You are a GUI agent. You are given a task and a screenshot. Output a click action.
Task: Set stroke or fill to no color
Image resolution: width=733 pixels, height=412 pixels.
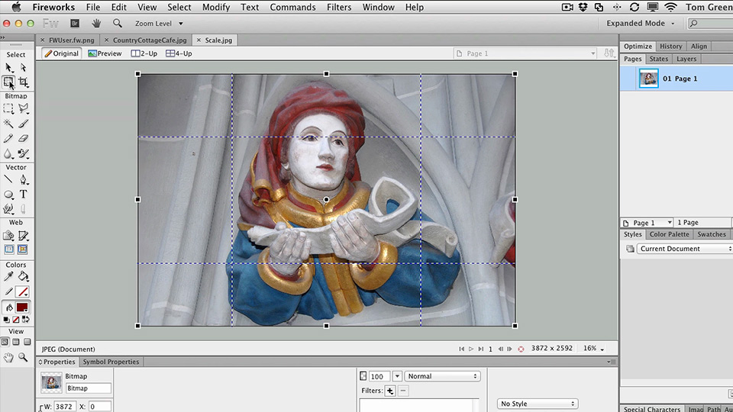[16, 320]
